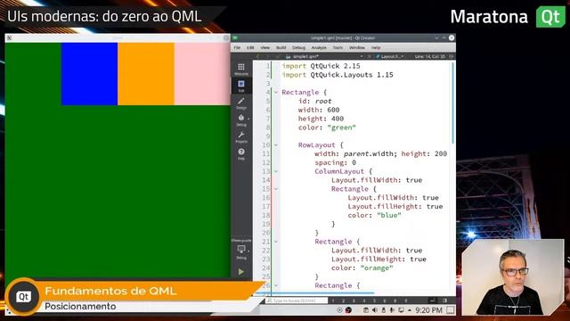Click the "import QtQuick.Layouts 1.15" line

click(x=338, y=75)
